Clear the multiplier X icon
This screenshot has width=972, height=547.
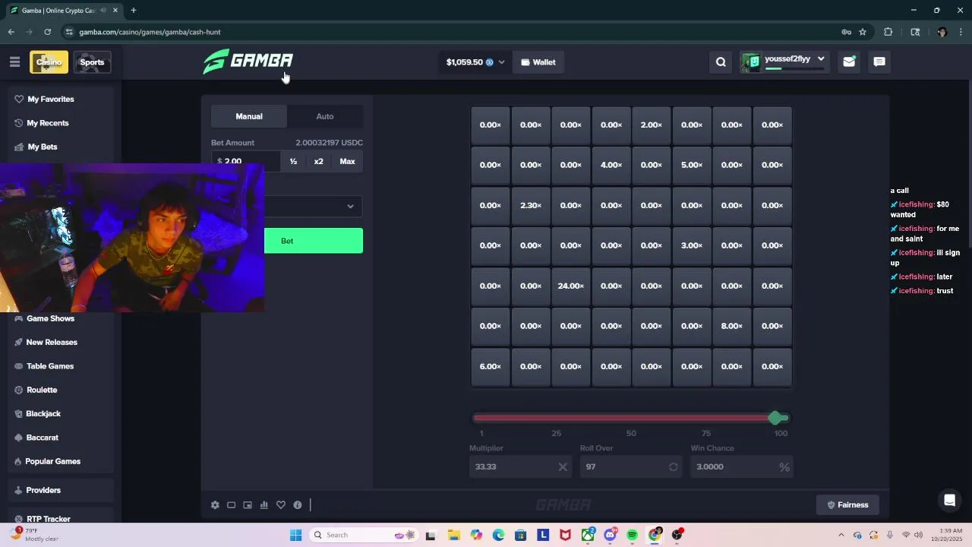(563, 467)
